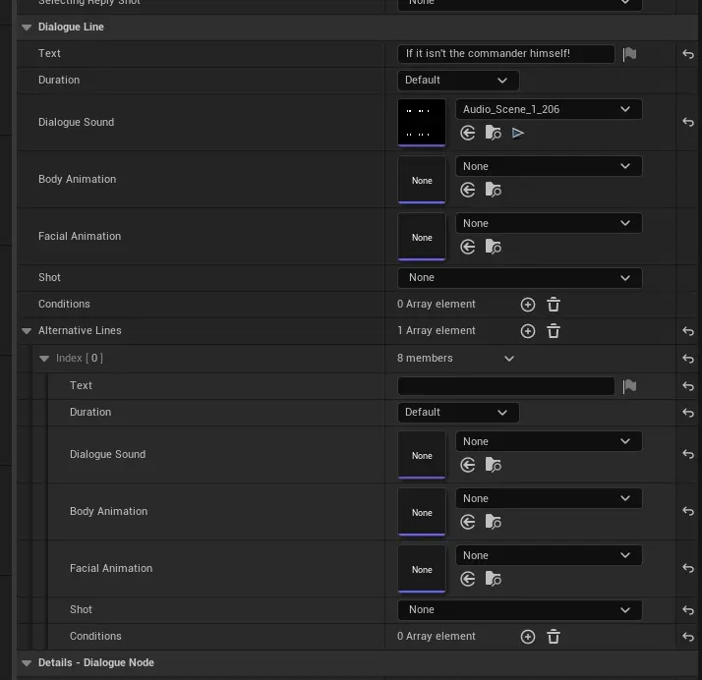This screenshot has width=702, height=680.
Task: Add element to Alternative Lines array
Action: pyautogui.click(x=528, y=331)
